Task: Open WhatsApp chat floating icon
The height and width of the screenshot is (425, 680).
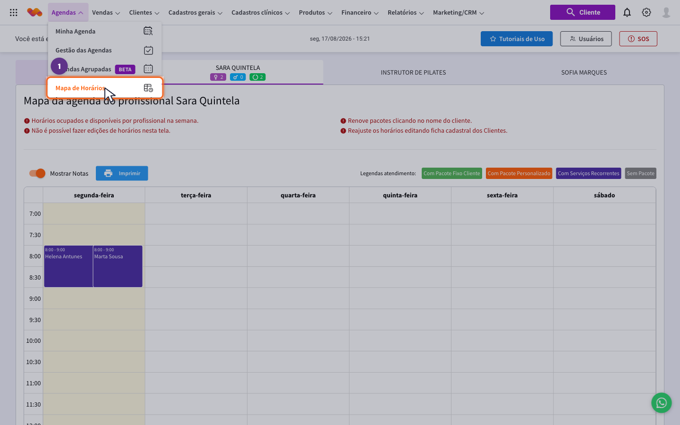Action: point(662,403)
